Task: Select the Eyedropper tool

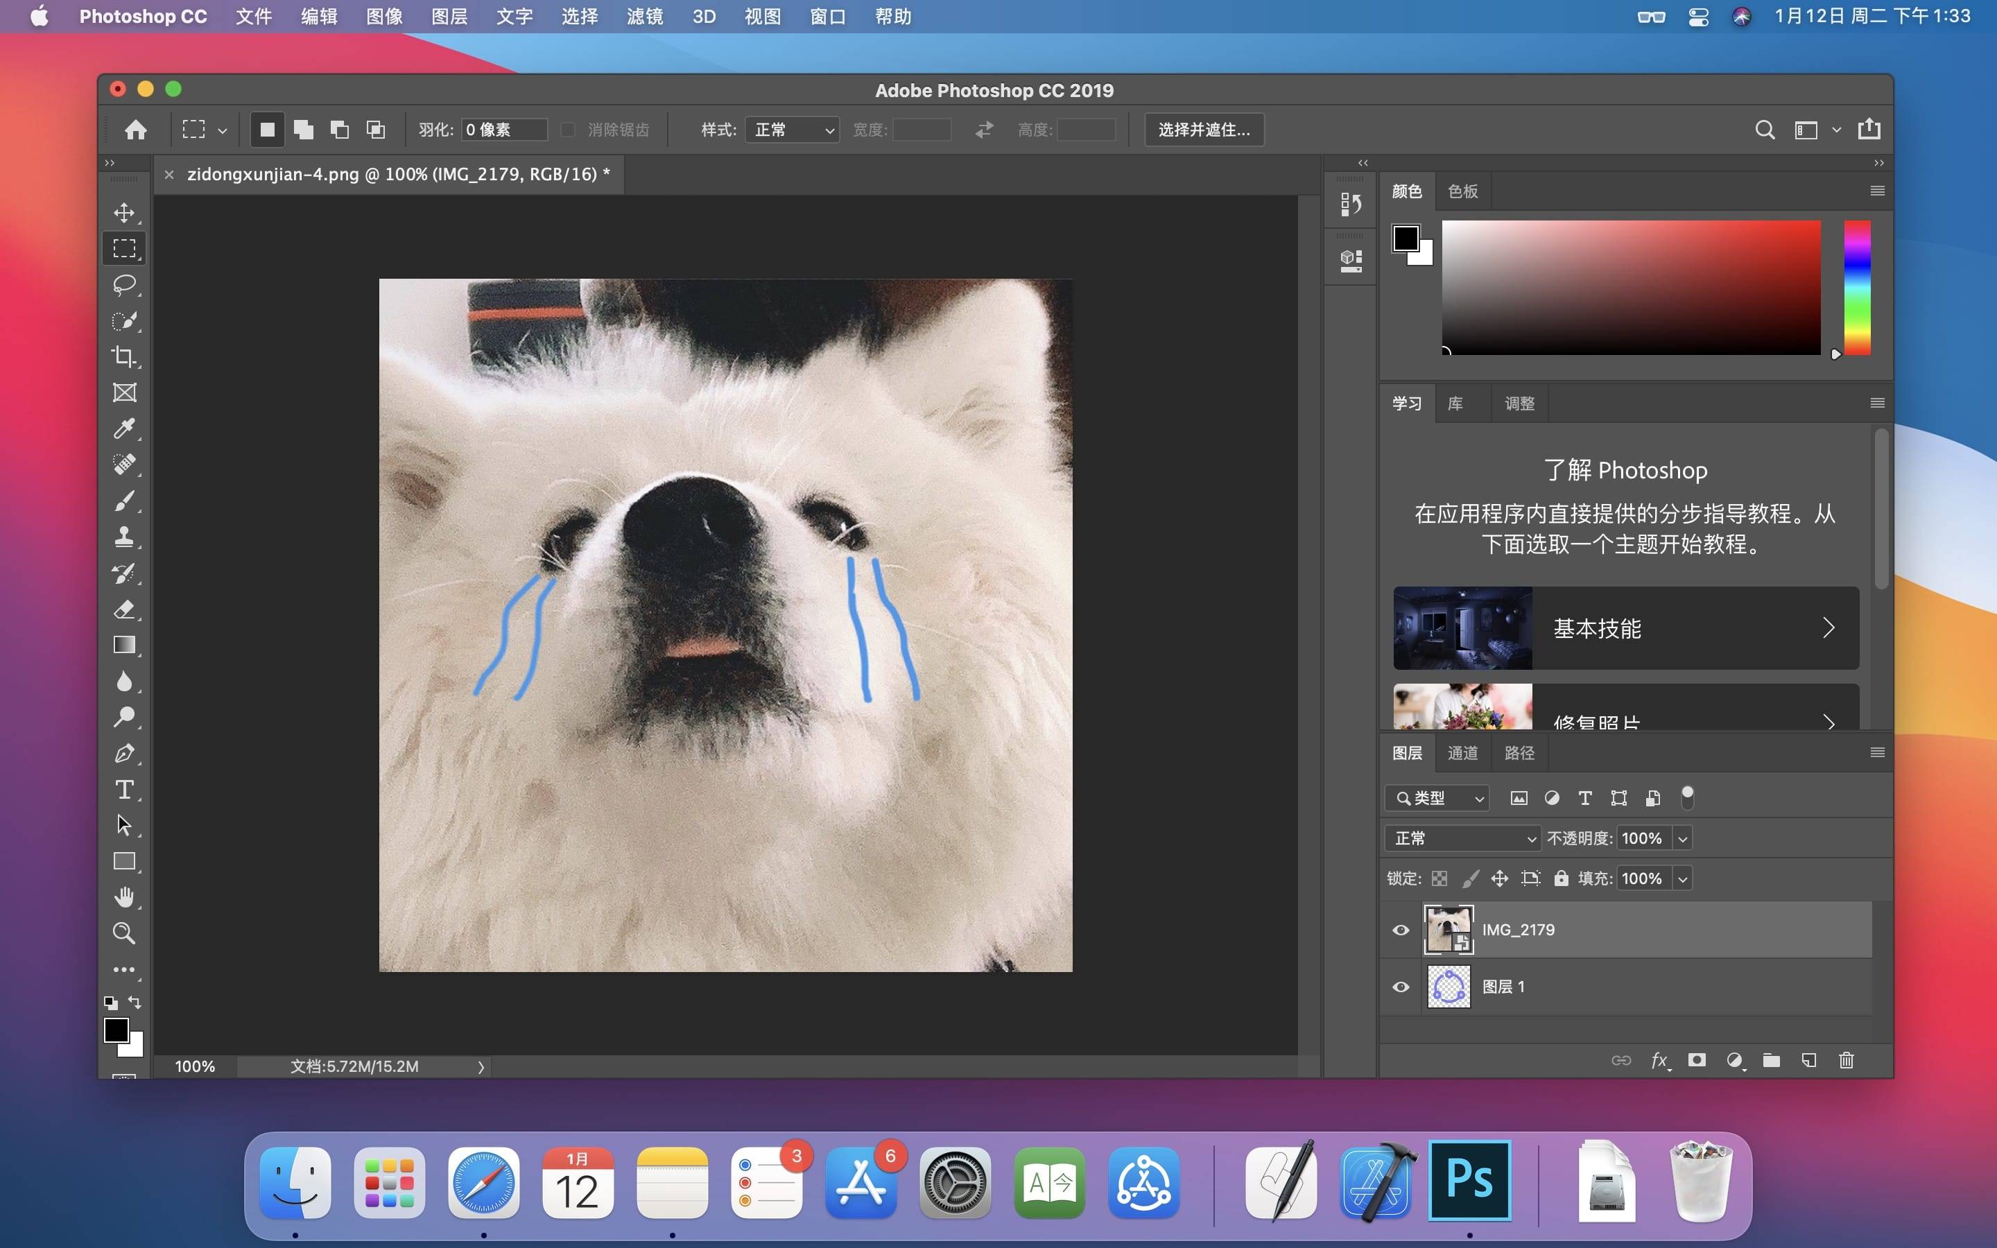Action: [x=125, y=428]
